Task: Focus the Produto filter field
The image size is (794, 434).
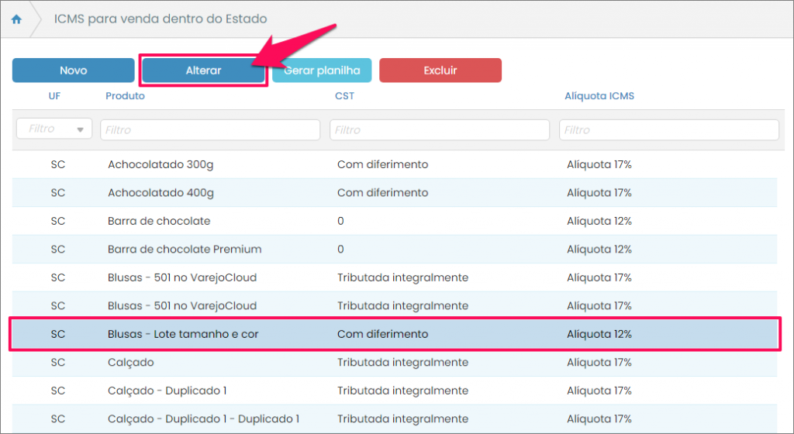Action: (210, 130)
